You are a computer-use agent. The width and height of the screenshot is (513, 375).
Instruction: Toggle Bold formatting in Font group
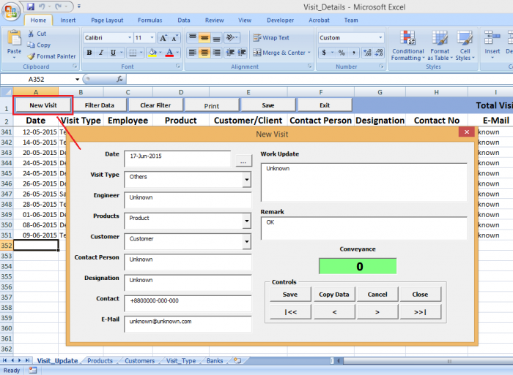coord(89,53)
